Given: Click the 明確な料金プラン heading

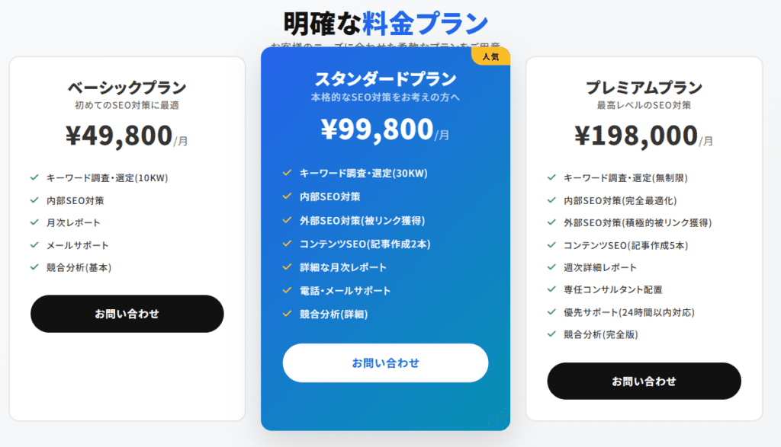Looking at the screenshot, I should click(x=385, y=22).
